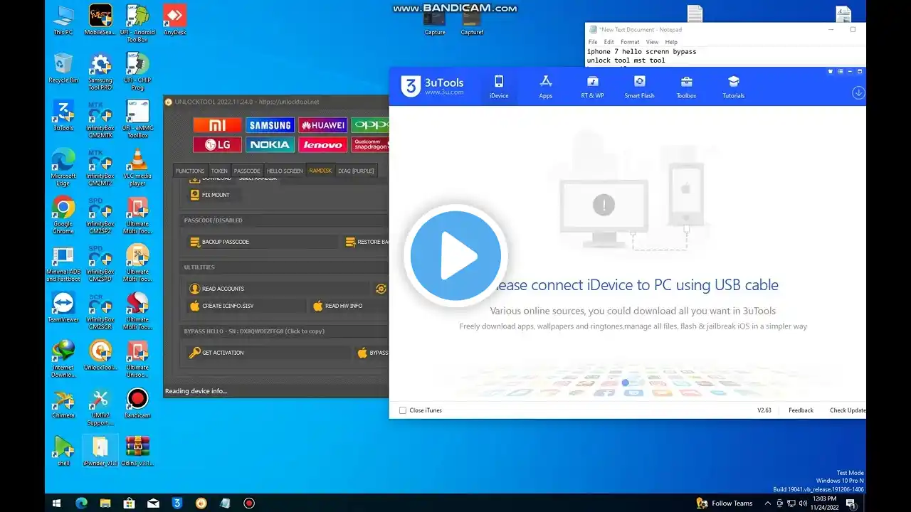
Task: Open the File menu in Notepad
Action: tap(593, 42)
